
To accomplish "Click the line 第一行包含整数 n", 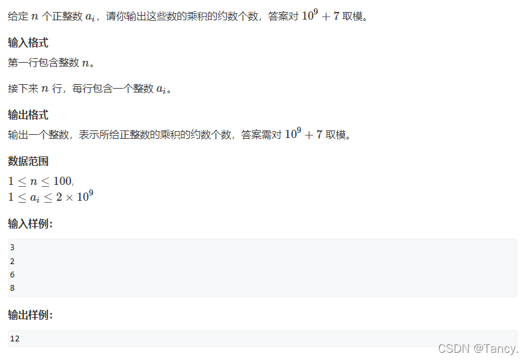I will [51, 63].
